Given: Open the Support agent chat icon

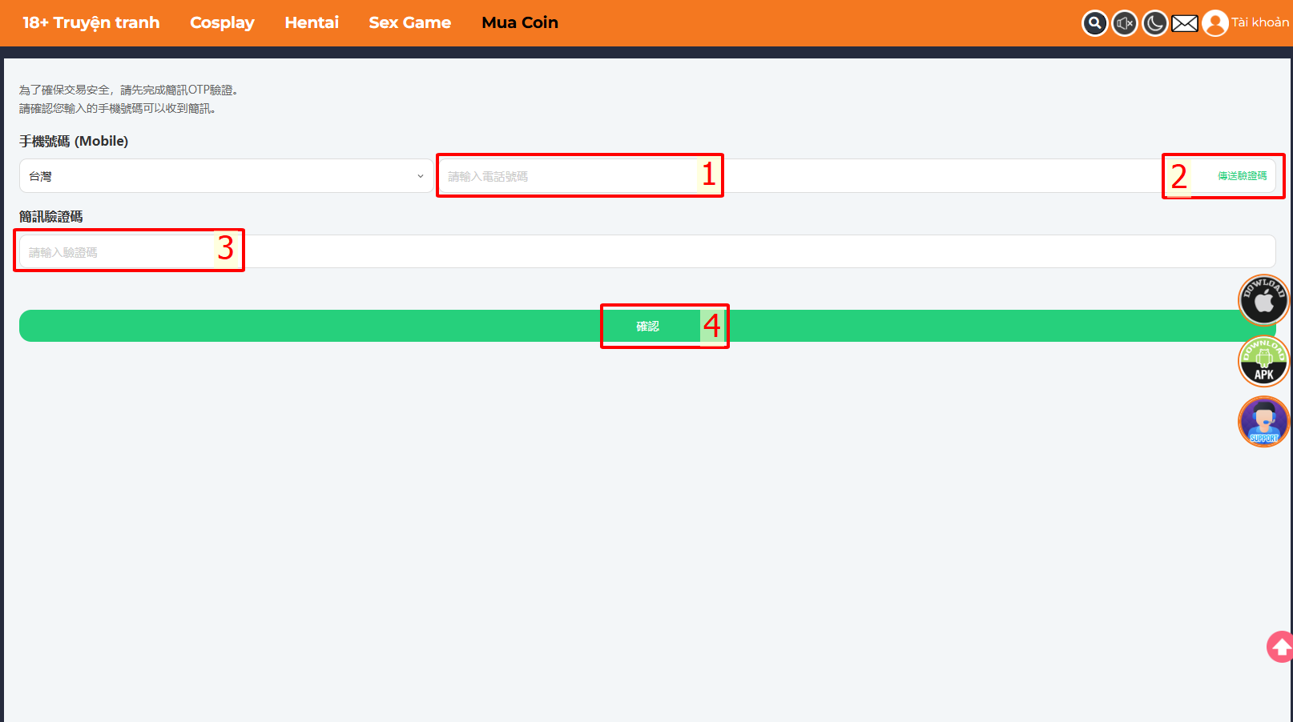Looking at the screenshot, I should tap(1263, 421).
